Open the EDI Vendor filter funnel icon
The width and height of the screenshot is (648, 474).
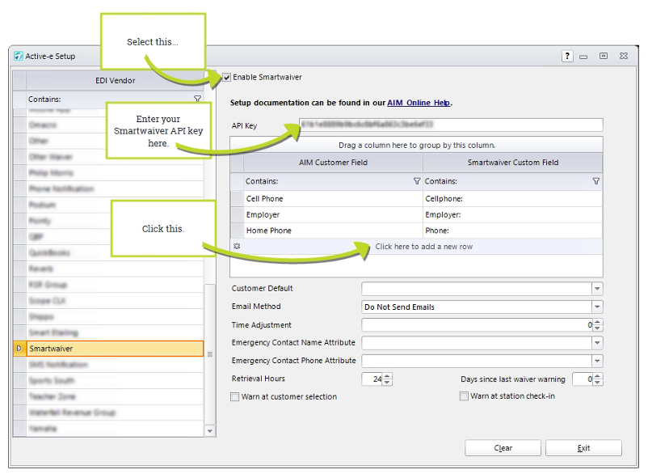pos(197,99)
